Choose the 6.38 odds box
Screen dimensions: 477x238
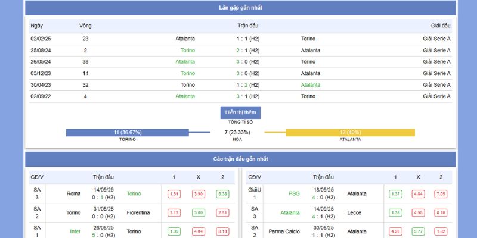click(x=222, y=194)
